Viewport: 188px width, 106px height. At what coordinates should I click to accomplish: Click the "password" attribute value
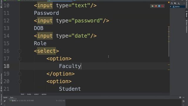point(87,21)
